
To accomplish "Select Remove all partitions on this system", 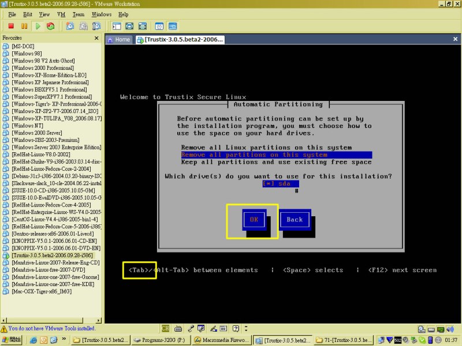I will click(x=277, y=155).
